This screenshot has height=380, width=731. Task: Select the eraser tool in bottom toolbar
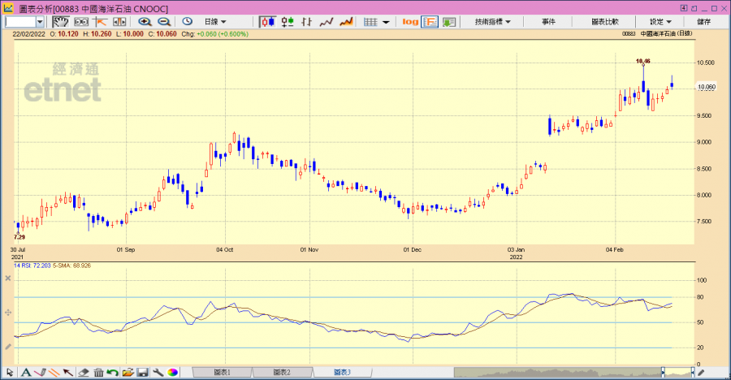(83, 373)
